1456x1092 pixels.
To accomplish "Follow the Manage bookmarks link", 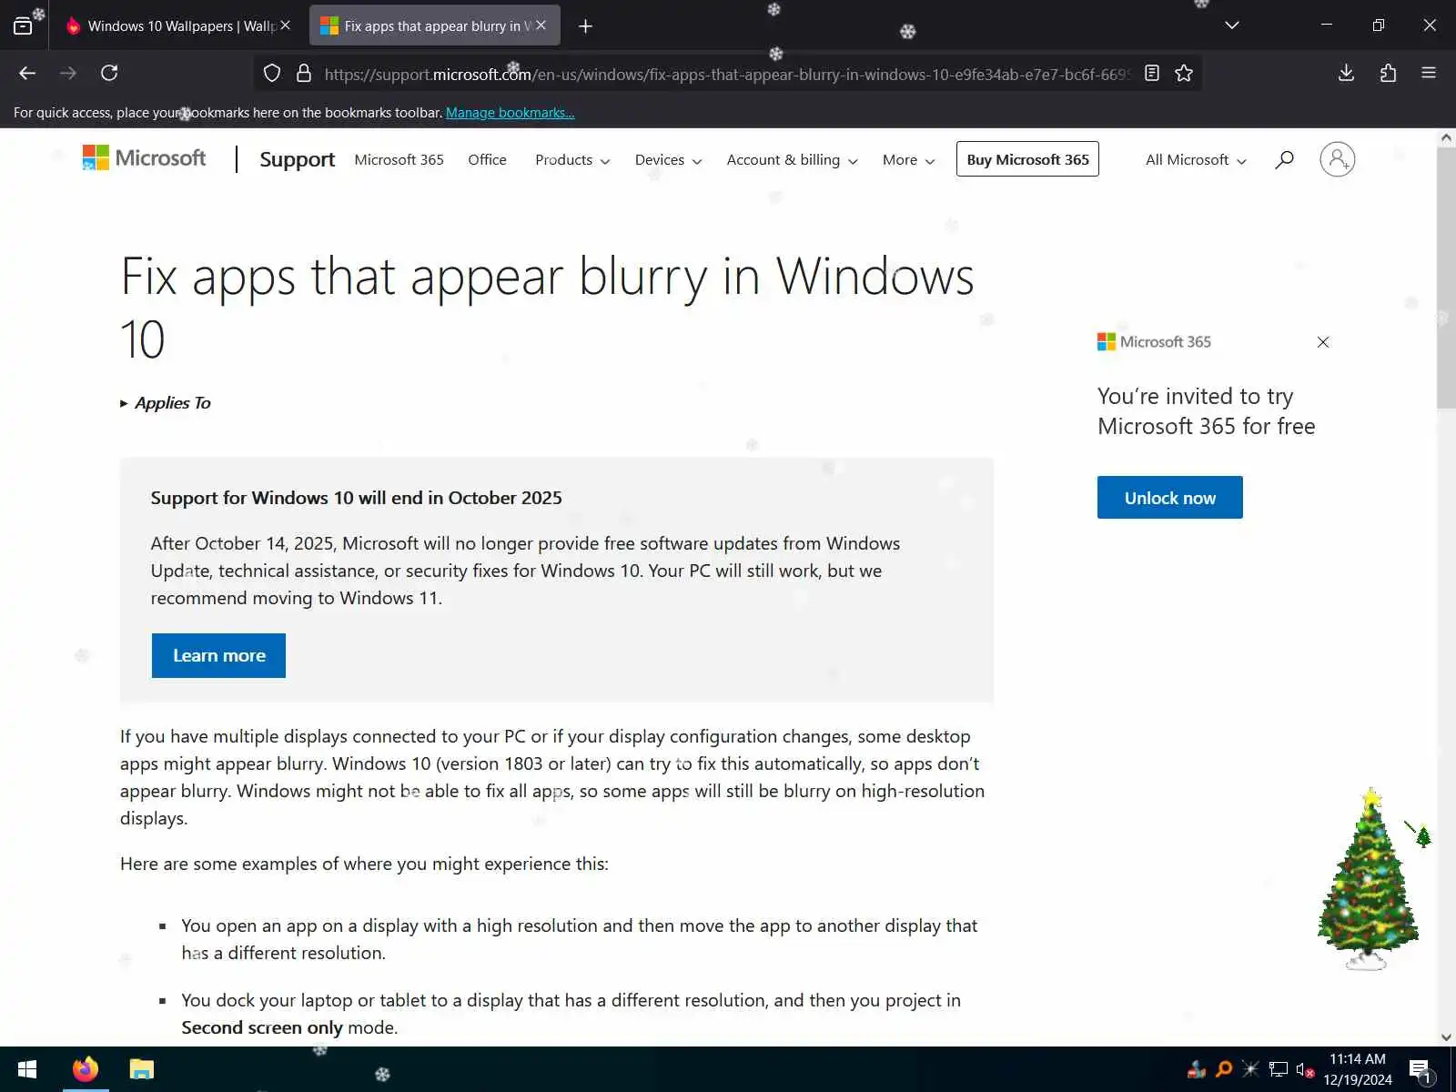I will [x=510, y=113].
